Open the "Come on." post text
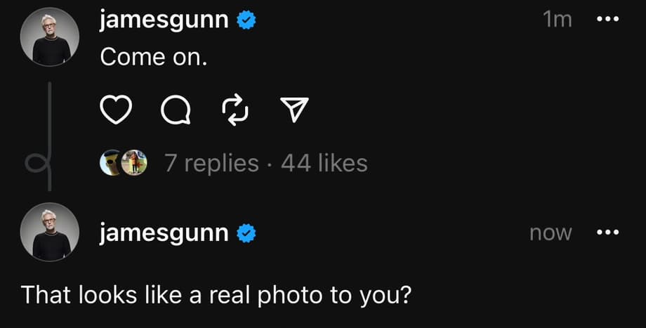 pos(154,58)
